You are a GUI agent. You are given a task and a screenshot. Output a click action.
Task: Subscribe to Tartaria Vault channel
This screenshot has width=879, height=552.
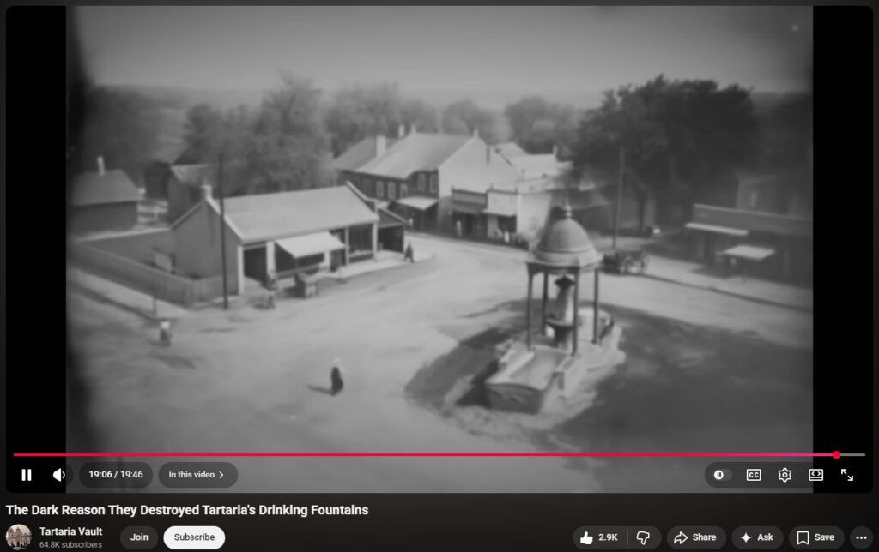194,537
